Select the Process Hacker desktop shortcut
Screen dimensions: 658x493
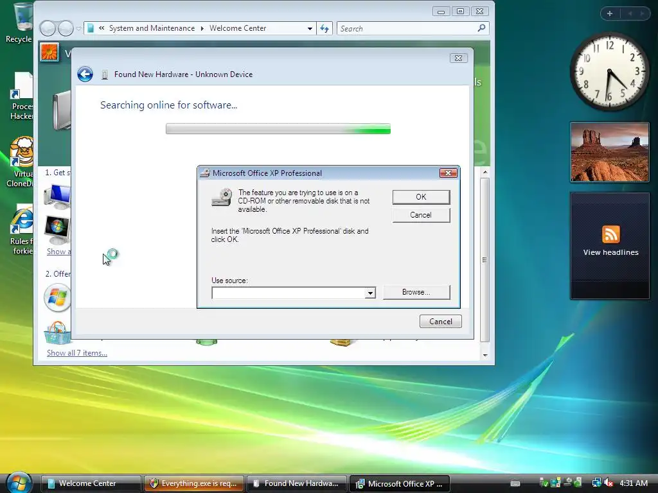point(22,96)
